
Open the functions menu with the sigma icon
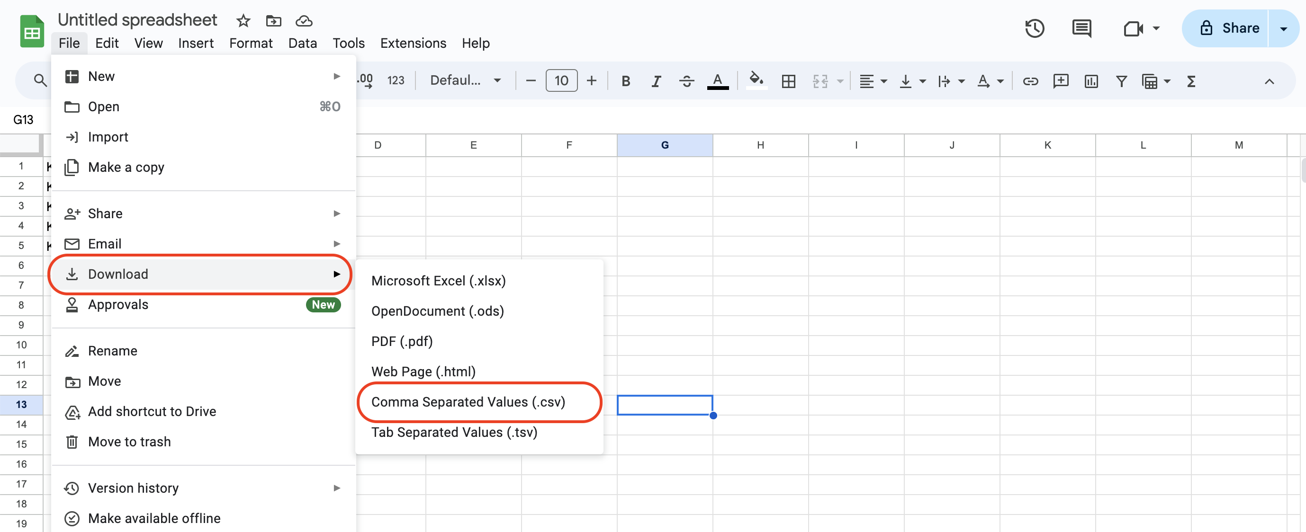(1191, 80)
